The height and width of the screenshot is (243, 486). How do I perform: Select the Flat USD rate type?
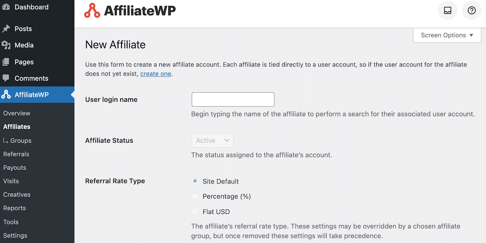[x=195, y=211]
